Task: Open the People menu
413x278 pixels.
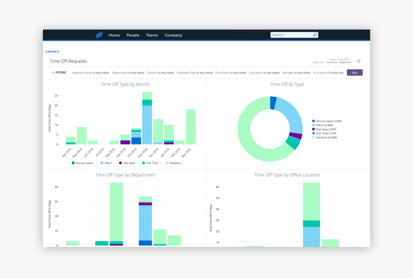Action: pyautogui.click(x=133, y=35)
